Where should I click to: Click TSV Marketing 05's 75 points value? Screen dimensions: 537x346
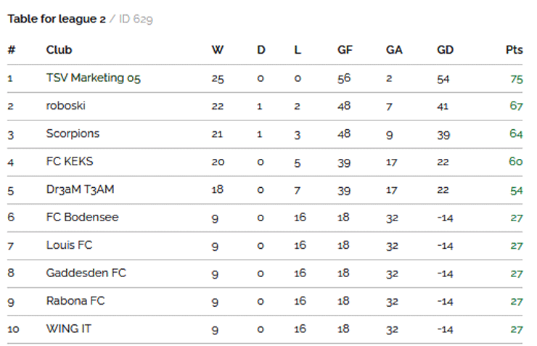517,79
